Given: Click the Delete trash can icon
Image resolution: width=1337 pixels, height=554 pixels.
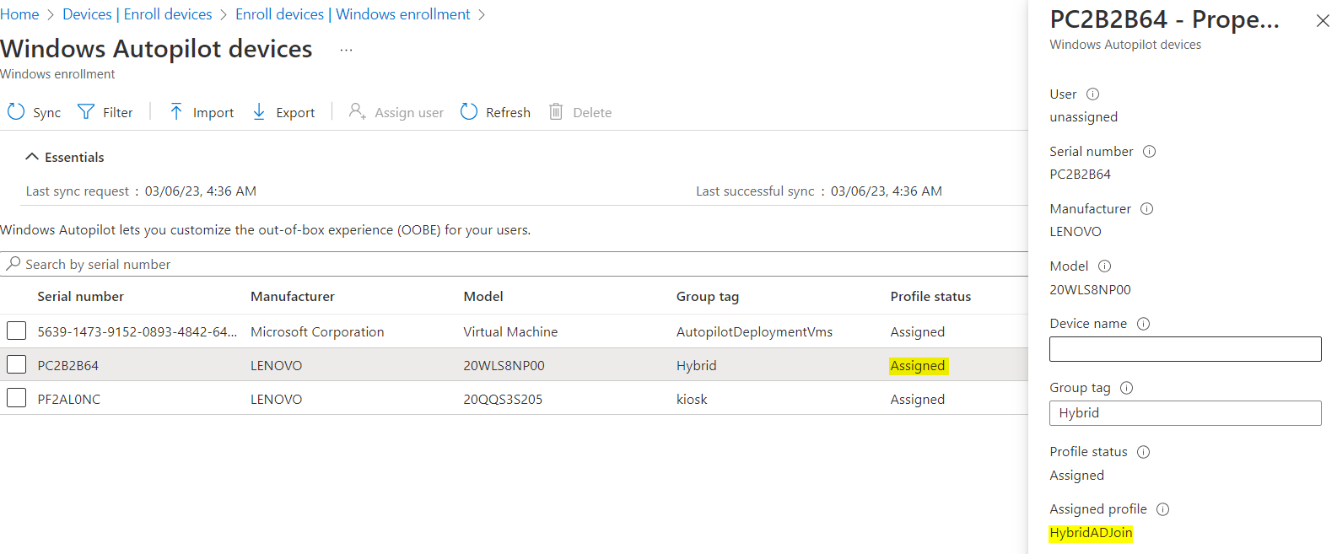Looking at the screenshot, I should click(x=556, y=111).
